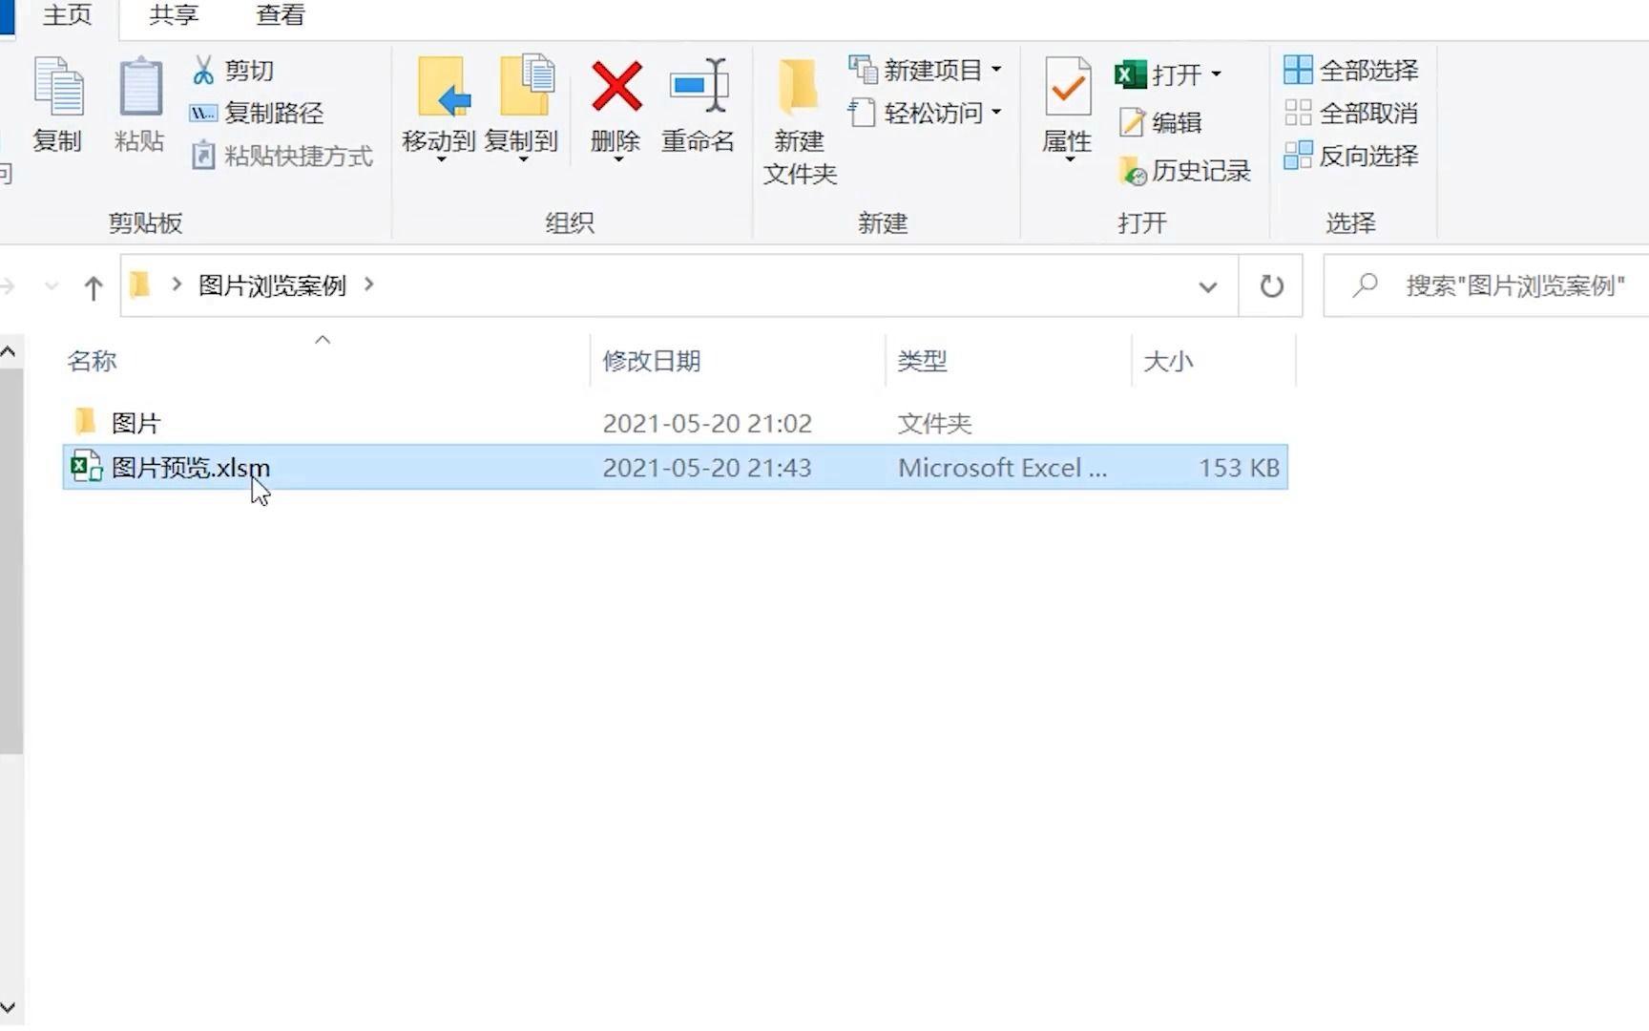
Task: Click the red Delete (删除) icon
Action: pos(616,87)
